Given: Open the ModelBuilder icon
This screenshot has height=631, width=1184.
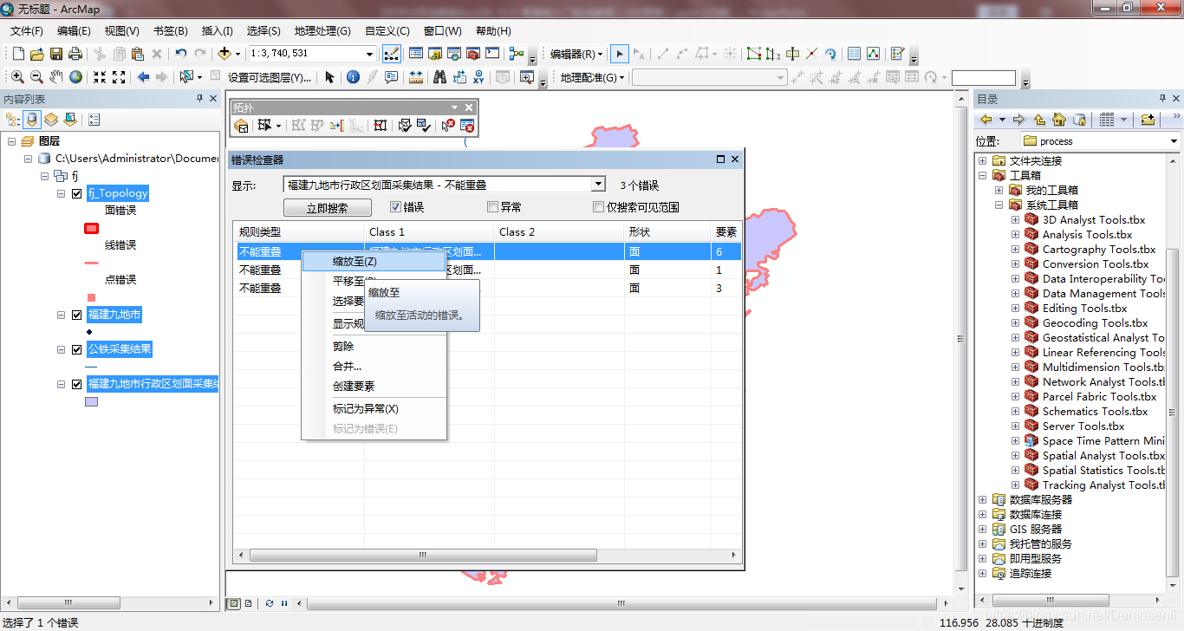Looking at the screenshot, I should point(517,54).
